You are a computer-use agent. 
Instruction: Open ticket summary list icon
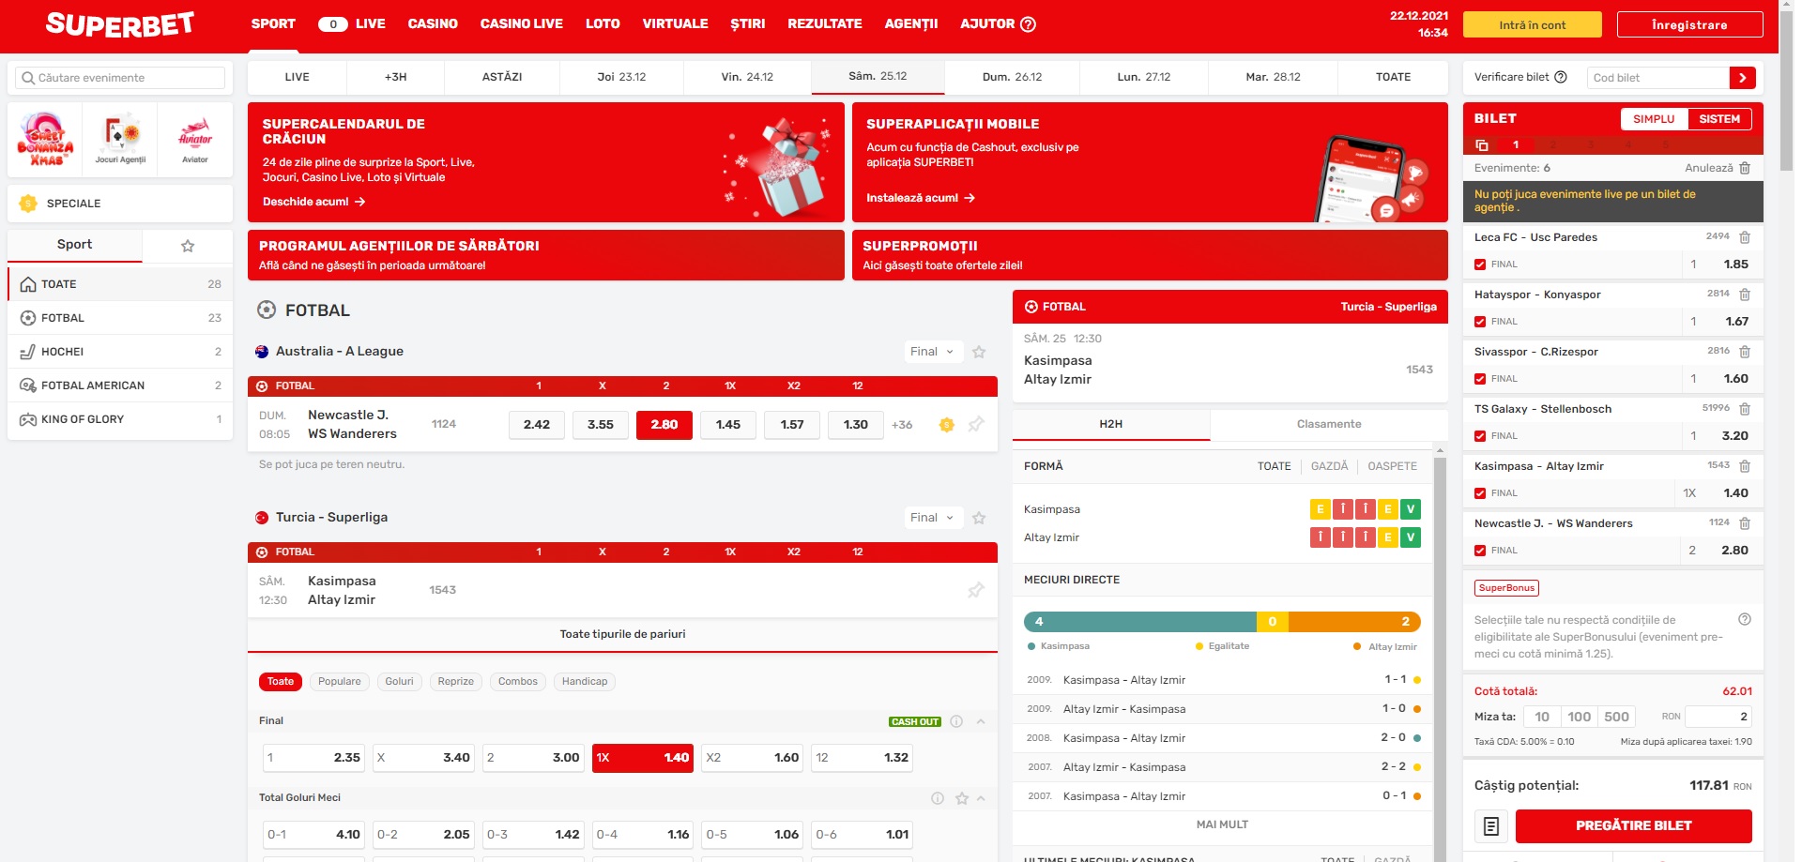(x=1491, y=826)
